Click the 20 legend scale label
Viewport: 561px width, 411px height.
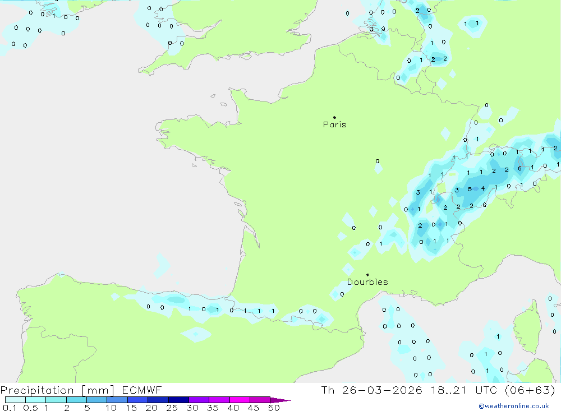click(x=151, y=408)
